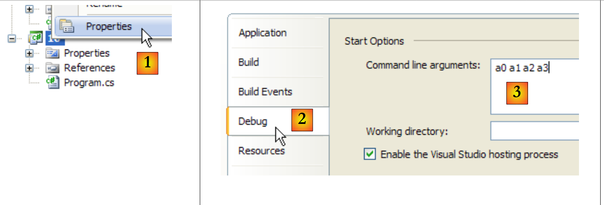Viewport: 604px width, 205px height.
Task: Disable the Visual Studio hosting process checkbox
Action: (x=369, y=155)
